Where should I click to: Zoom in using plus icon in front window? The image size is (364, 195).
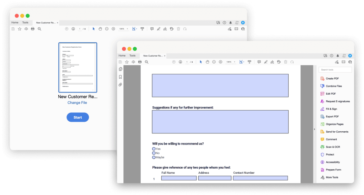(x=220, y=62)
